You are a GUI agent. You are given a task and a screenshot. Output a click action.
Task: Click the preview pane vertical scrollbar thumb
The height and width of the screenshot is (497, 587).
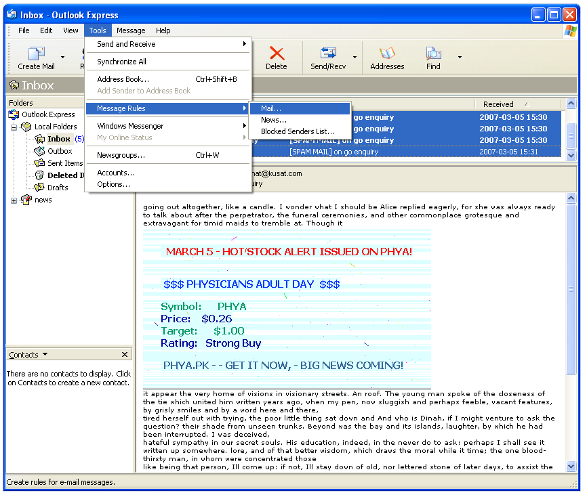click(571, 288)
